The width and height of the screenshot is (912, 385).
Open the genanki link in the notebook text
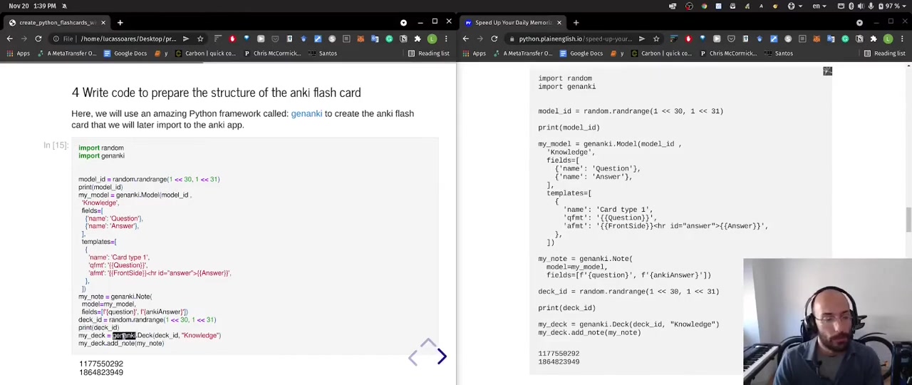pos(306,113)
